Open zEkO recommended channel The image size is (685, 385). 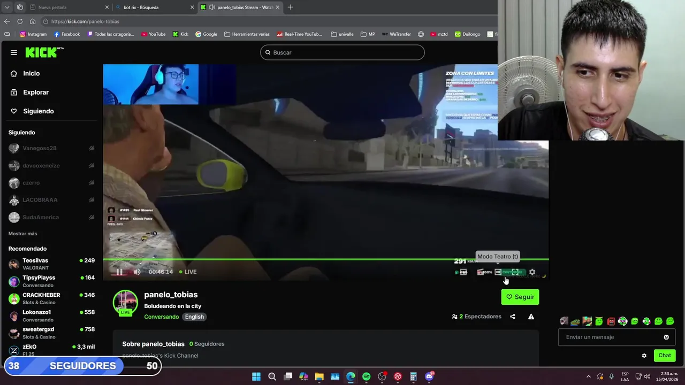(51, 350)
